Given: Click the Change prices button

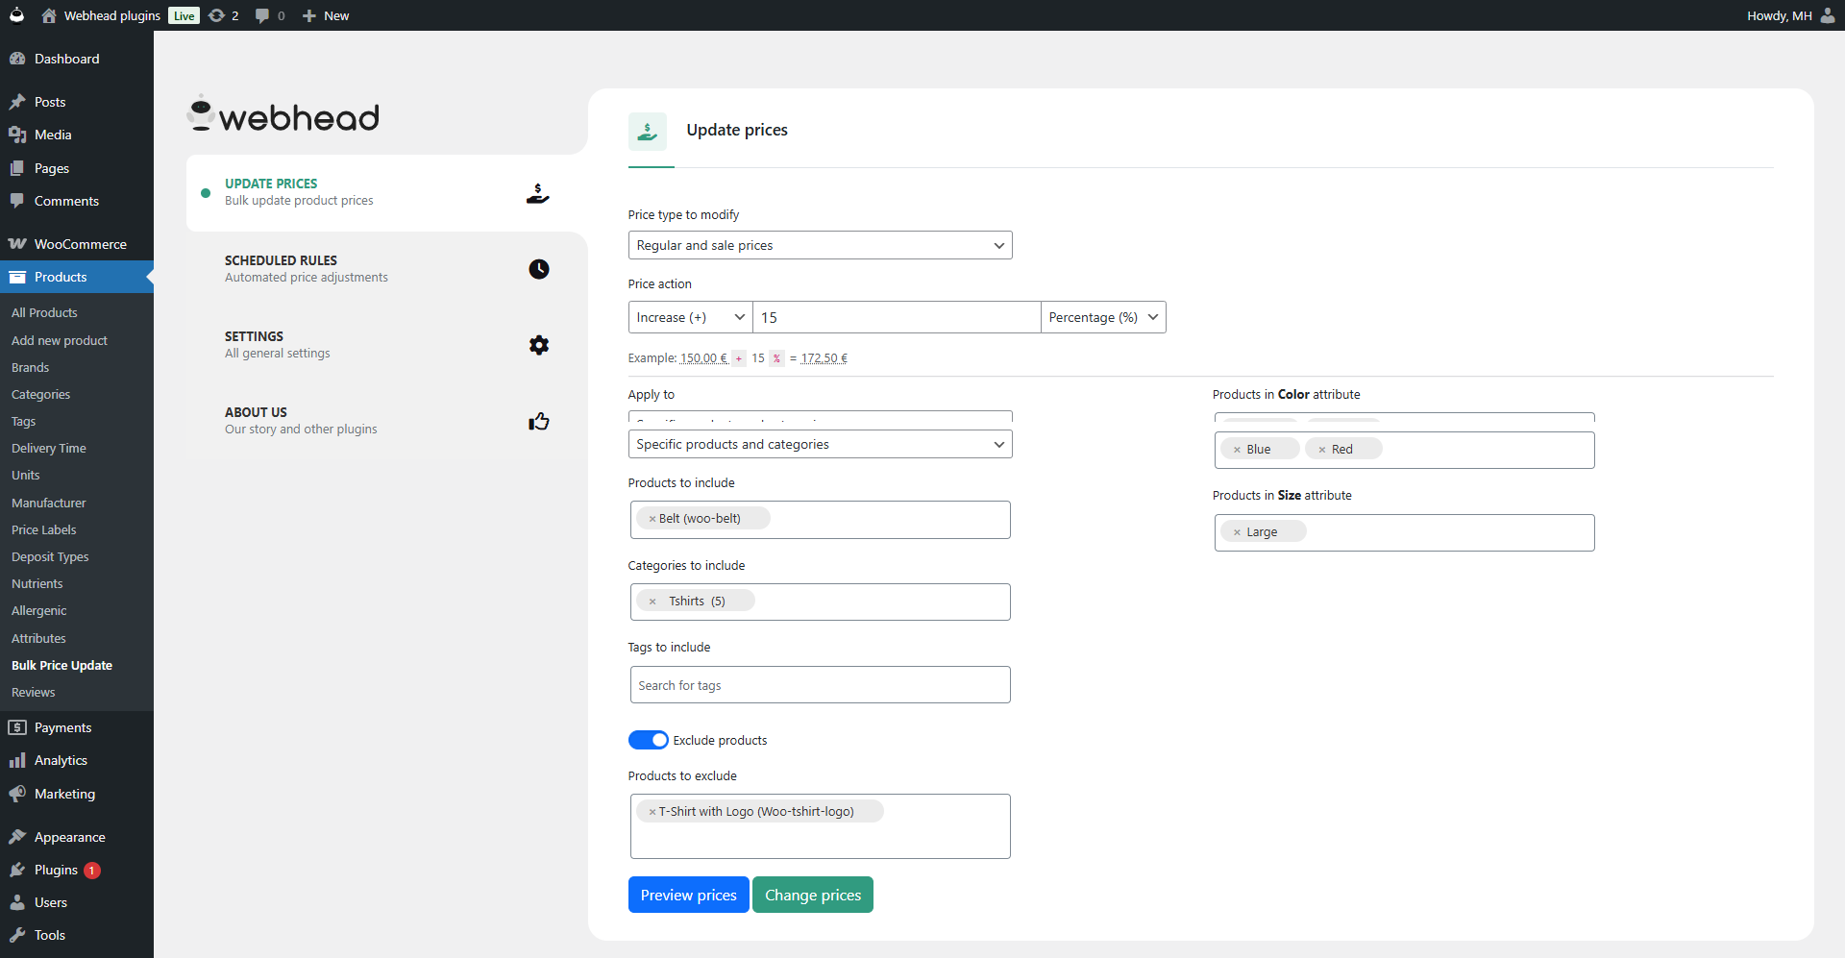Looking at the screenshot, I should pyautogui.click(x=812, y=895).
